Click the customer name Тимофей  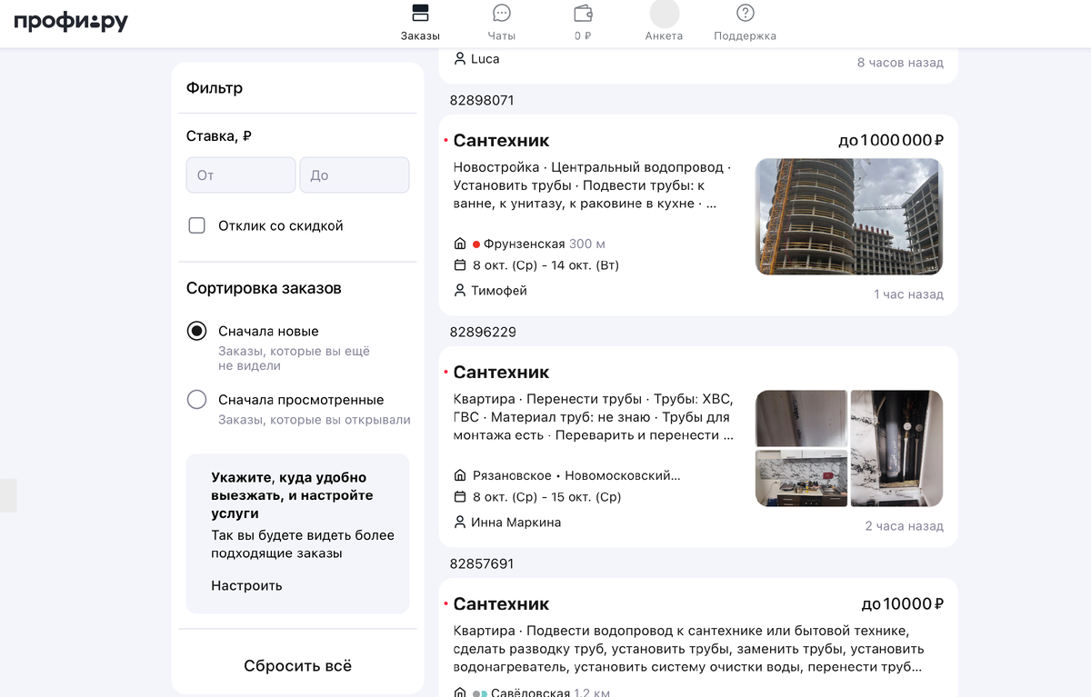(499, 291)
